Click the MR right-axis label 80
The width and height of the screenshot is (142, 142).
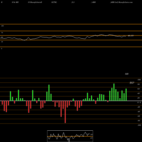(x=138, y=84)
